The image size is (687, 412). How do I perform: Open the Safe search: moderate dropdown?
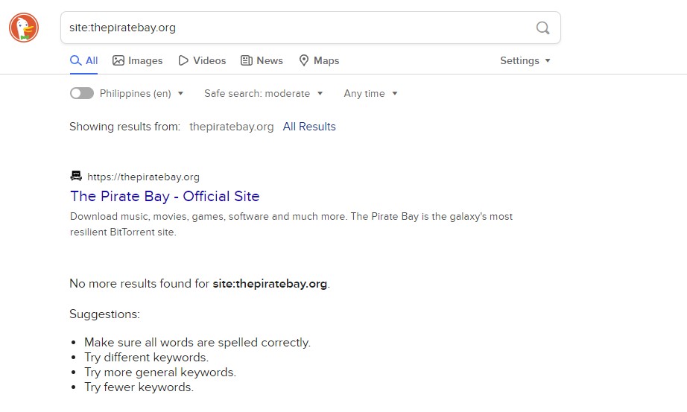[263, 93]
